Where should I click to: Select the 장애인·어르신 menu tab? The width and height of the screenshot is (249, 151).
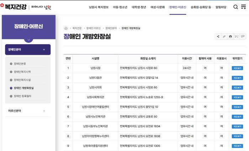tap(178, 7)
